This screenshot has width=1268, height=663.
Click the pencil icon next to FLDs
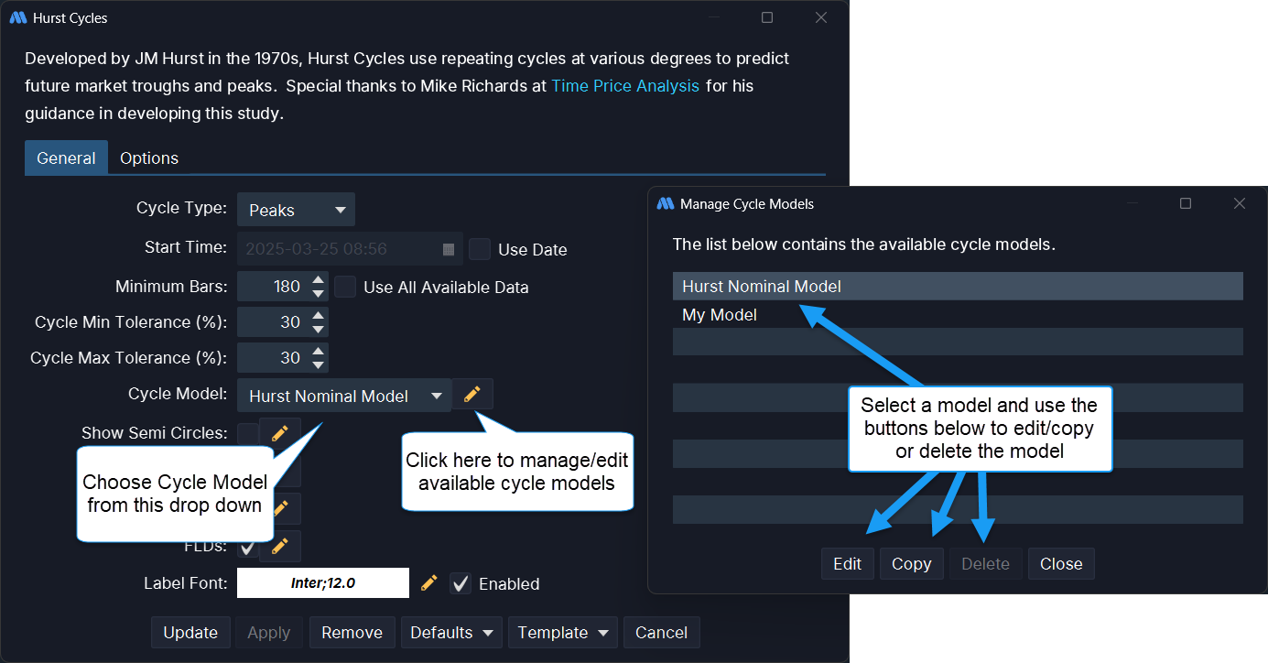[280, 547]
